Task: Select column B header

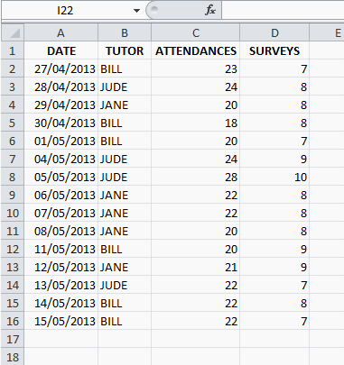Action: pos(125,32)
